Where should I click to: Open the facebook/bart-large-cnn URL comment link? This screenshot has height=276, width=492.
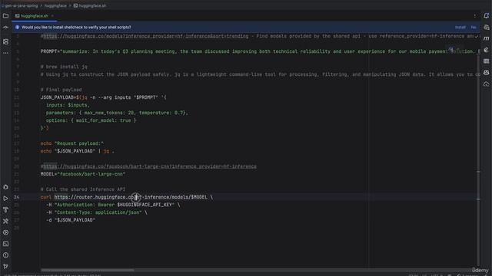tap(150, 166)
